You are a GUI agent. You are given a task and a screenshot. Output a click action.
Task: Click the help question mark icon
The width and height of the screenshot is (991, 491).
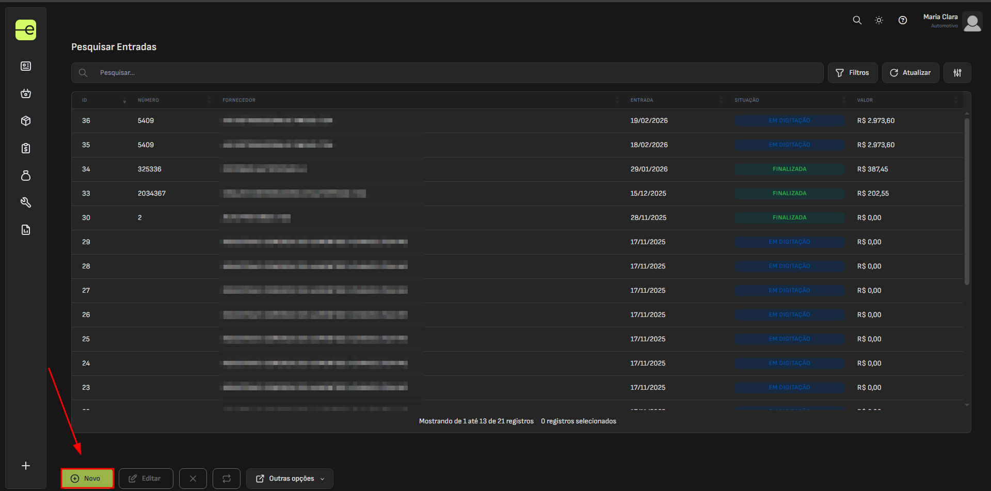tap(902, 20)
